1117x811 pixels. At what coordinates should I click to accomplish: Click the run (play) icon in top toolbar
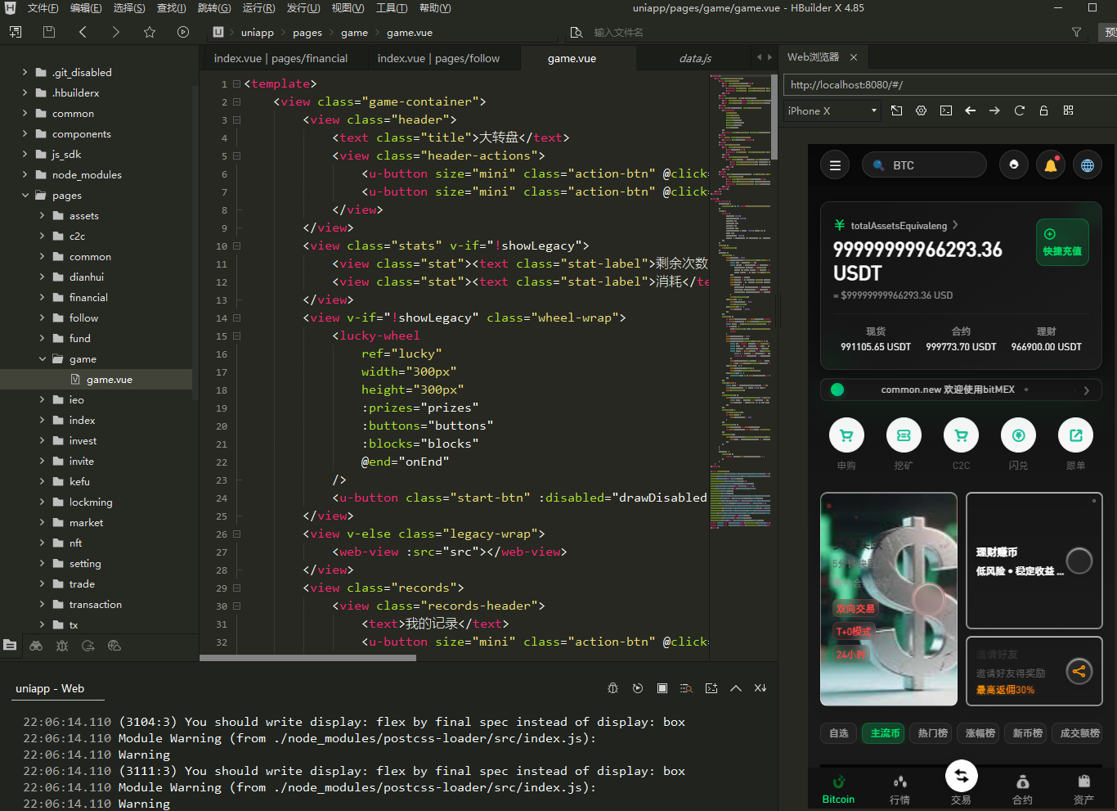tap(183, 32)
